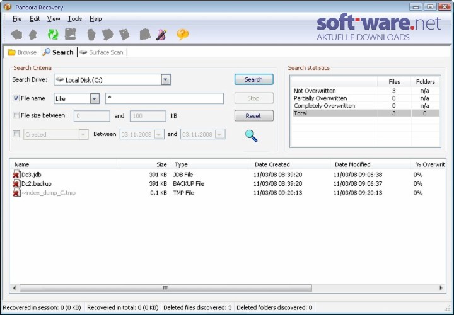
Task: Click the grey Back arrow toolbar icon
Action: (16, 35)
